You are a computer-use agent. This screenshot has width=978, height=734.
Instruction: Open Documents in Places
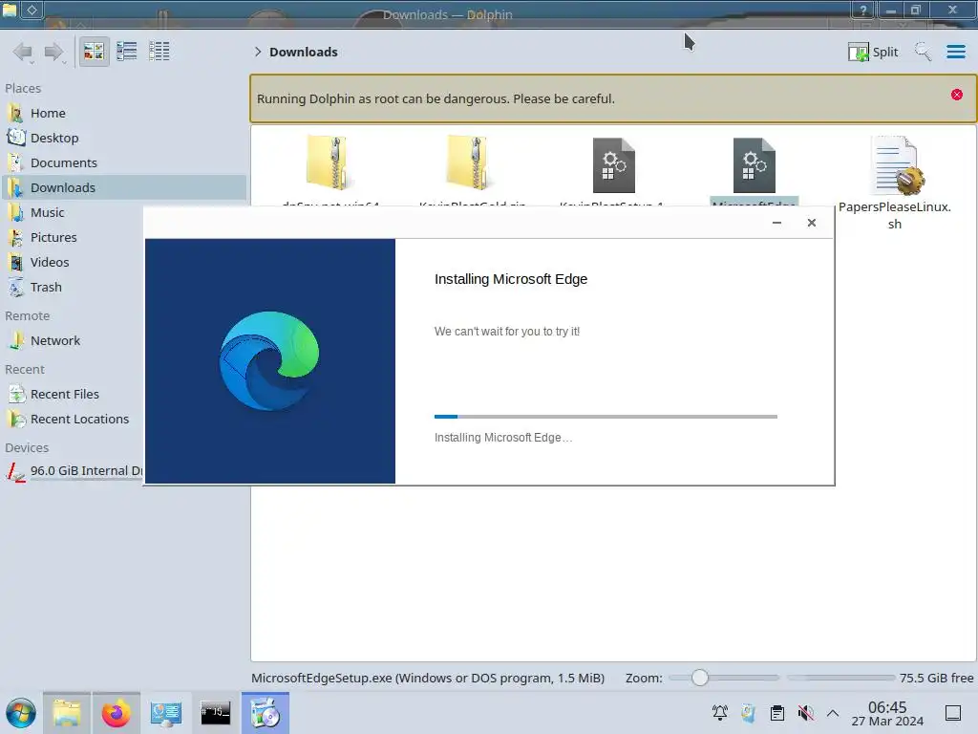pyautogui.click(x=123, y=162)
